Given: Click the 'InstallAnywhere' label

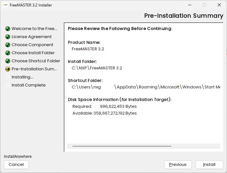Looking at the screenshot, I should click(x=18, y=157).
